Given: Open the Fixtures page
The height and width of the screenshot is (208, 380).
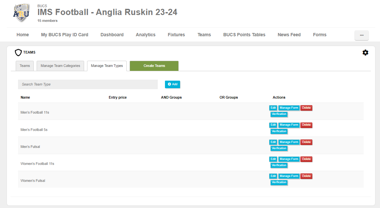Looking at the screenshot, I should coord(176,35).
